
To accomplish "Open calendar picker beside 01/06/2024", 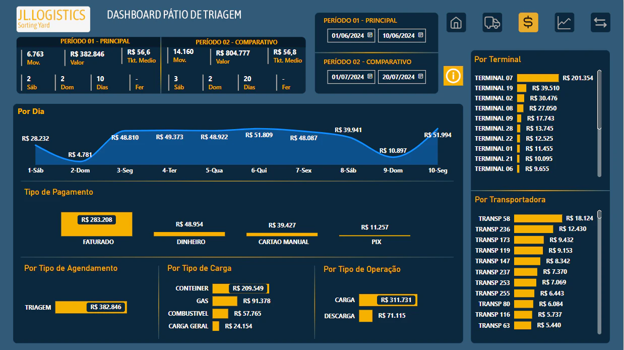I will pos(370,35).
